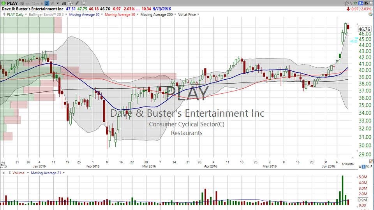Click the favorite star icon

(x=347, y=3)
